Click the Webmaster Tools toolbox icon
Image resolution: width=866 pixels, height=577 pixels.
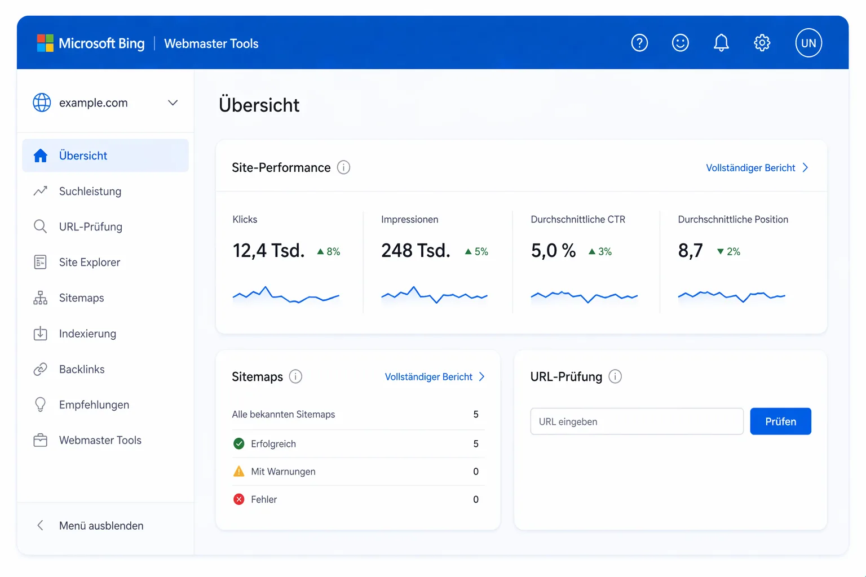41,440
